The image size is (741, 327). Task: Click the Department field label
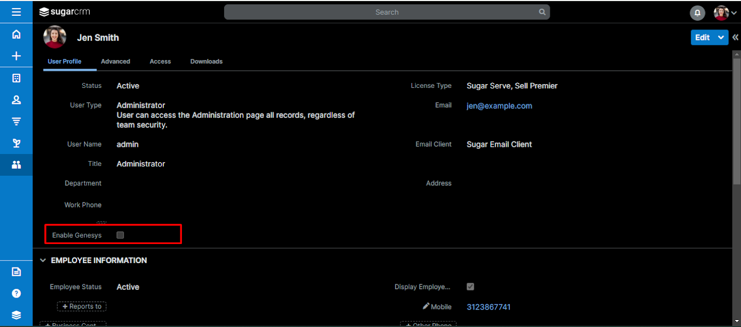[83, 183]
